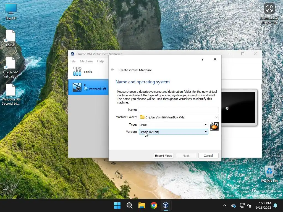Click the Next button

[x=186, y=156]
